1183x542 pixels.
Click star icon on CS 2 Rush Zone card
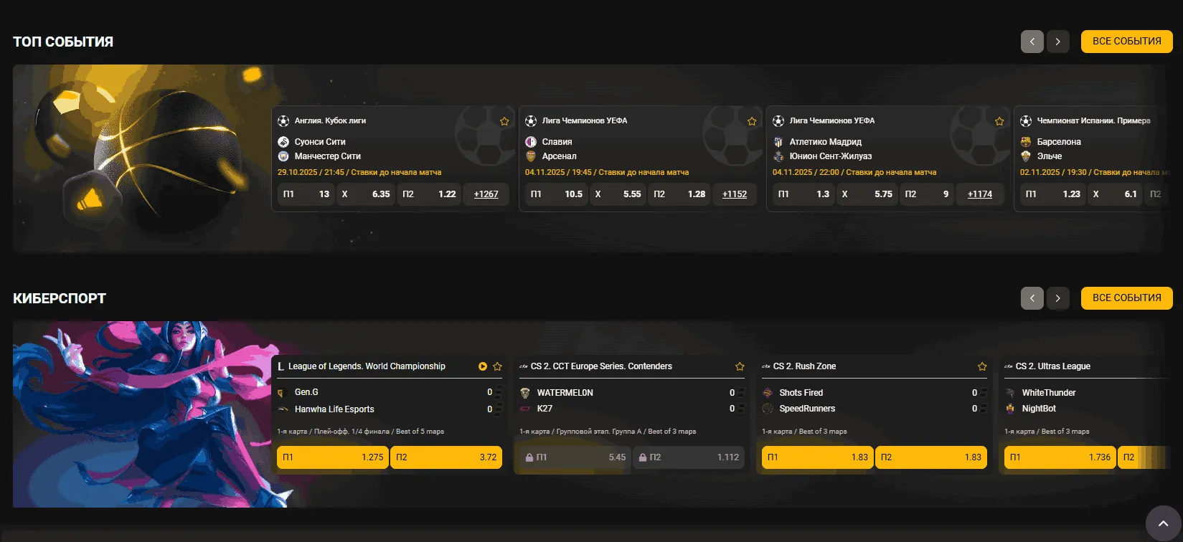[982, 366]
